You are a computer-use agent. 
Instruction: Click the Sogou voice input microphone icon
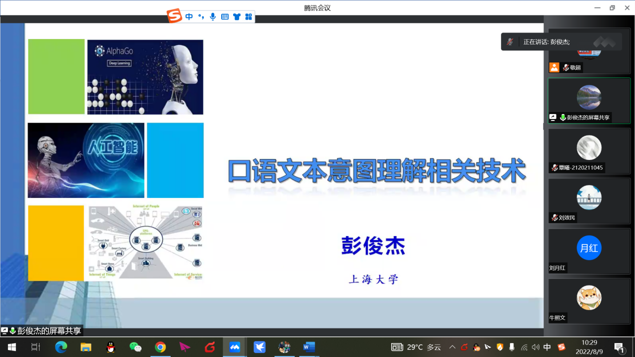coord(213,16)
